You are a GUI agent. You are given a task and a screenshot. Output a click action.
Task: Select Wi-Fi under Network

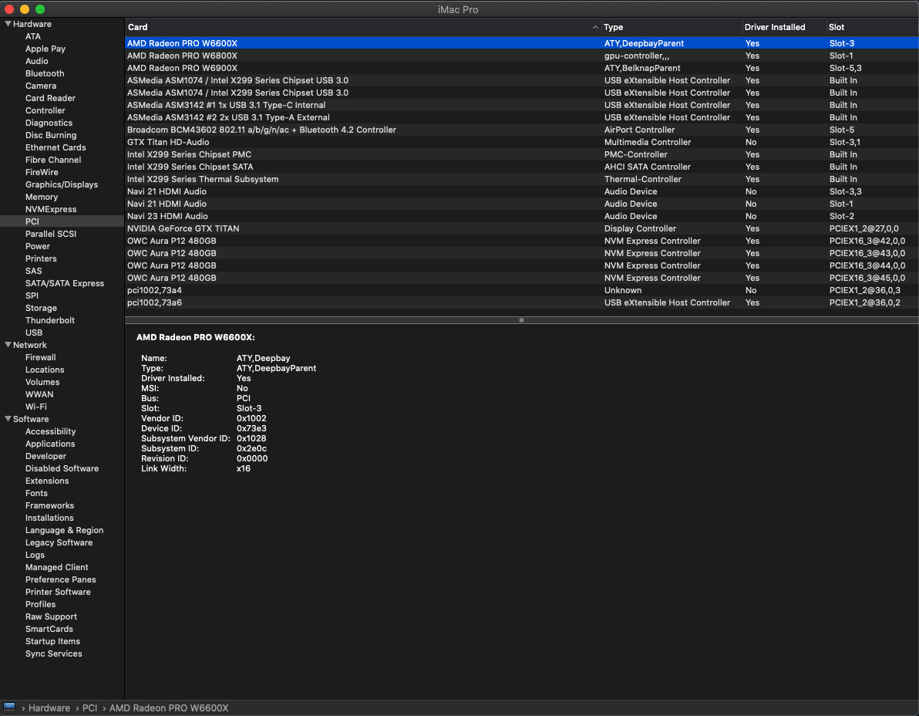[x=35, y=407]
